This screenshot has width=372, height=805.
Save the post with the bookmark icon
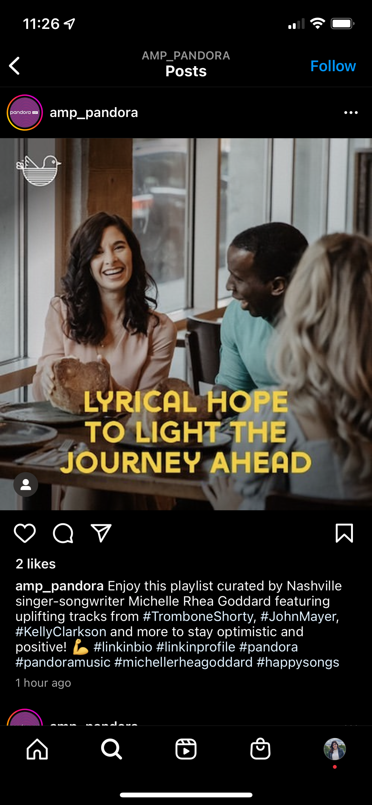(x=344, y=533)
